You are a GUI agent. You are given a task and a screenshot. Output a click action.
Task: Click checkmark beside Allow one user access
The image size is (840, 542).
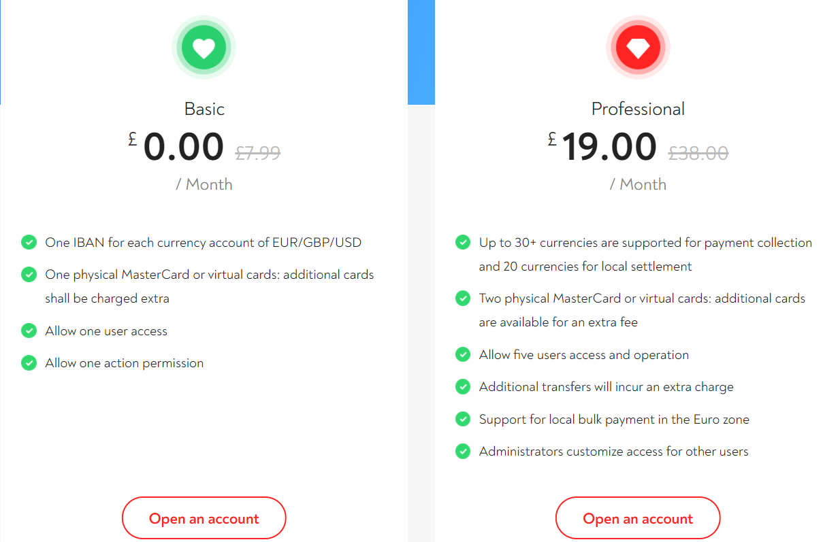coord(29,331)
